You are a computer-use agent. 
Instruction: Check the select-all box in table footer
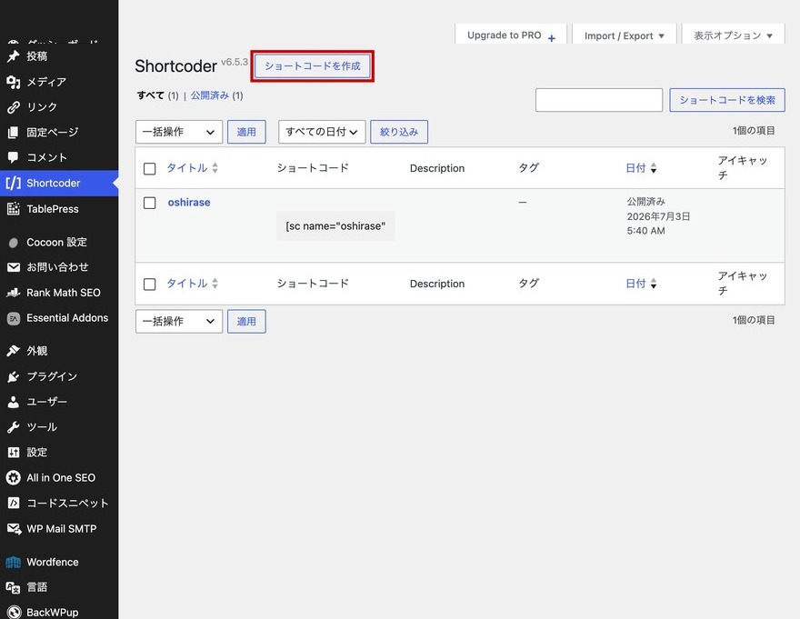149,285
